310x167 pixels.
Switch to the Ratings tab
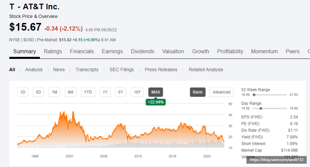tap(53, 51)
